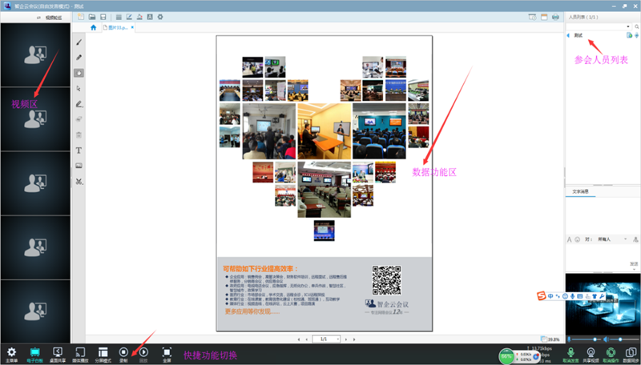Click participant search magnifier icon
This screenshot has width=641, height=365.
point(636,26)
